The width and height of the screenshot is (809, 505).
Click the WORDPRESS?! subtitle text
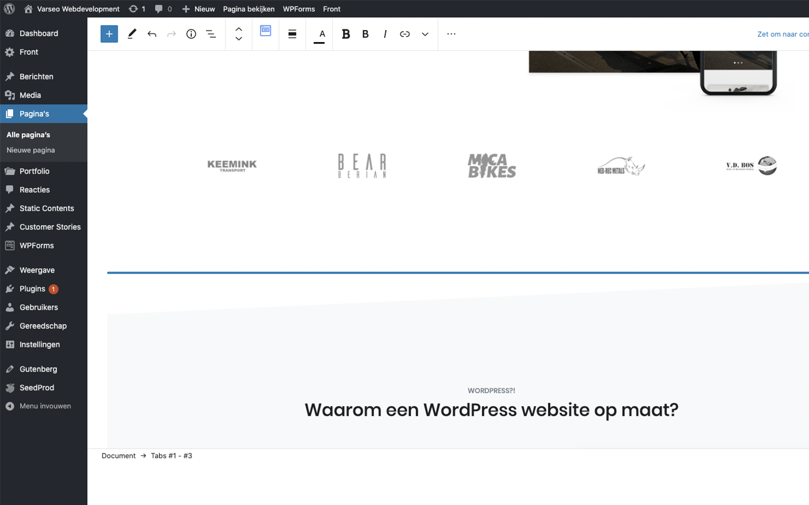point(491,390)
